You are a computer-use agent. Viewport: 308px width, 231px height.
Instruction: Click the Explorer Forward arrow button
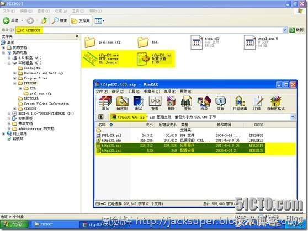pos(30,20)
